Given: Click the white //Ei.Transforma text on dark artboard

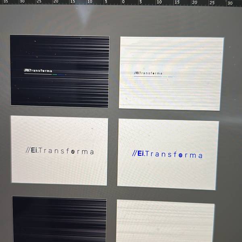Looking at the screenshot, I should click(38, 71).
